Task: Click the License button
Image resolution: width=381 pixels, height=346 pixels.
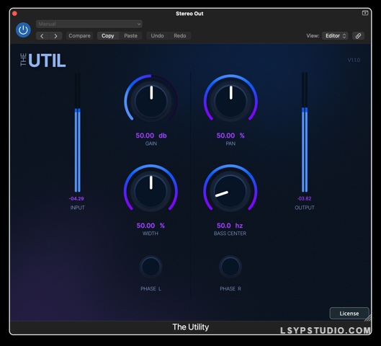Action: (349, 314)
